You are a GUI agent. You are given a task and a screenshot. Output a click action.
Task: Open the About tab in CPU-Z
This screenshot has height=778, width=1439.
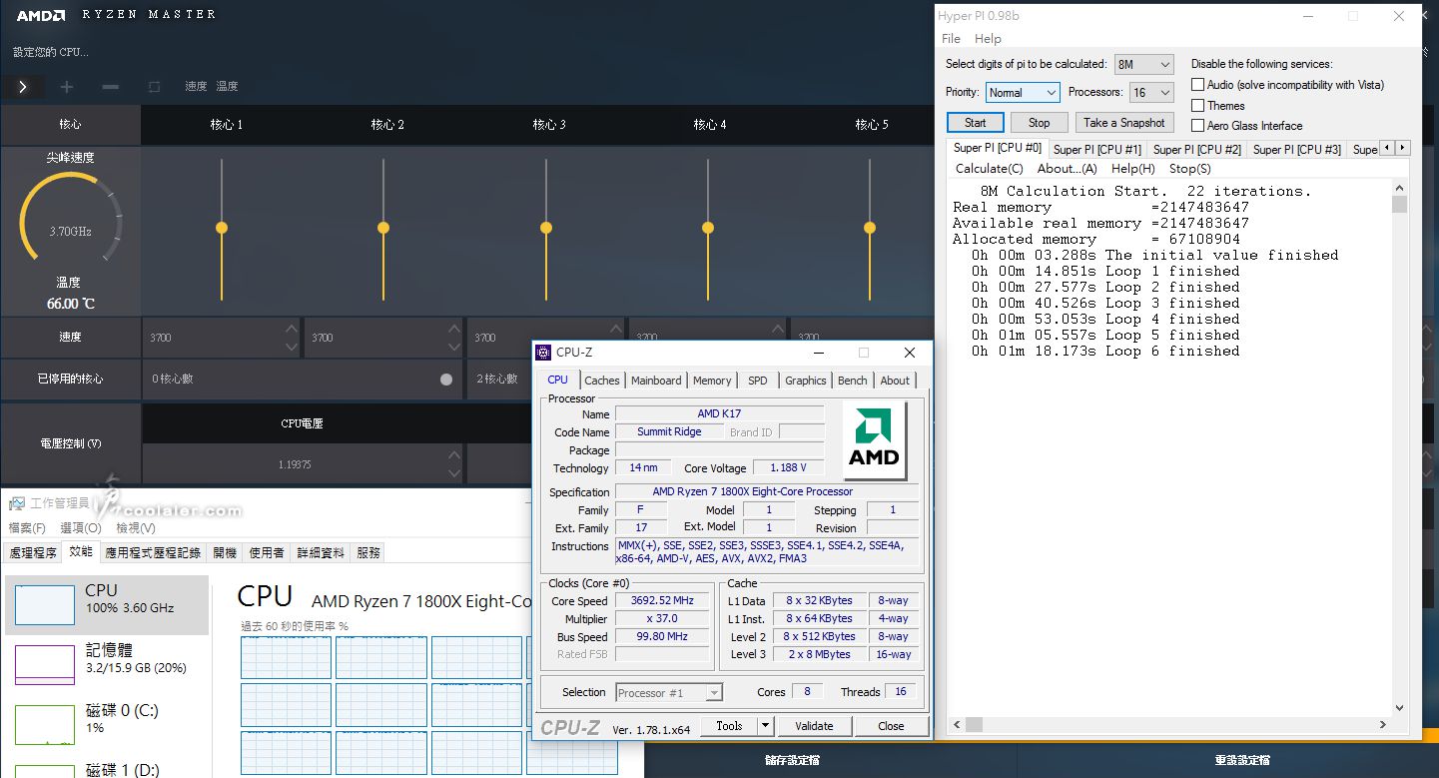tap(895, 381)
